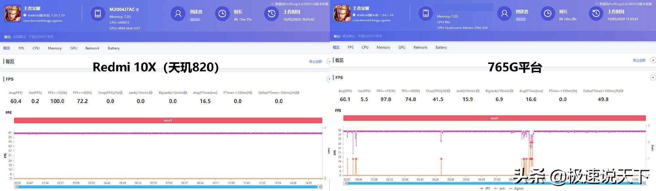This screenshot has height=191, width=656.
Task: Click the Var(FPS) value 5.5
Action: (x=364, y=99)
